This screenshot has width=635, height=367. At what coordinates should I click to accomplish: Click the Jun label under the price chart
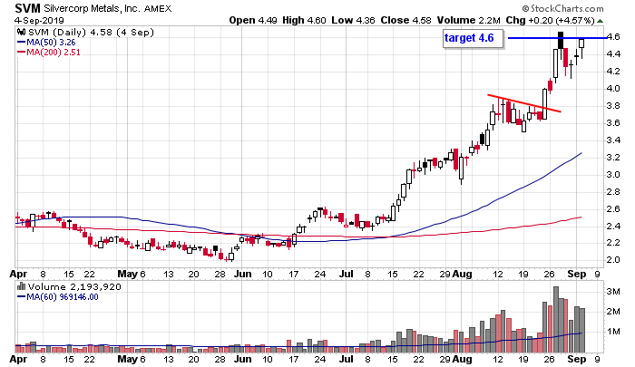click(243, 274)
